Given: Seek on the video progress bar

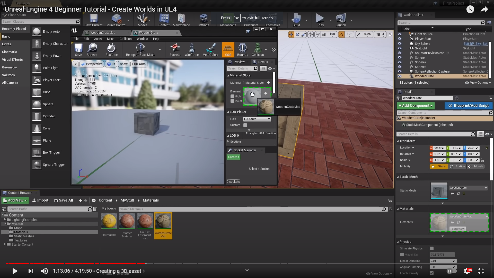Looking at the screenshot, I should [x=247, y=263].
